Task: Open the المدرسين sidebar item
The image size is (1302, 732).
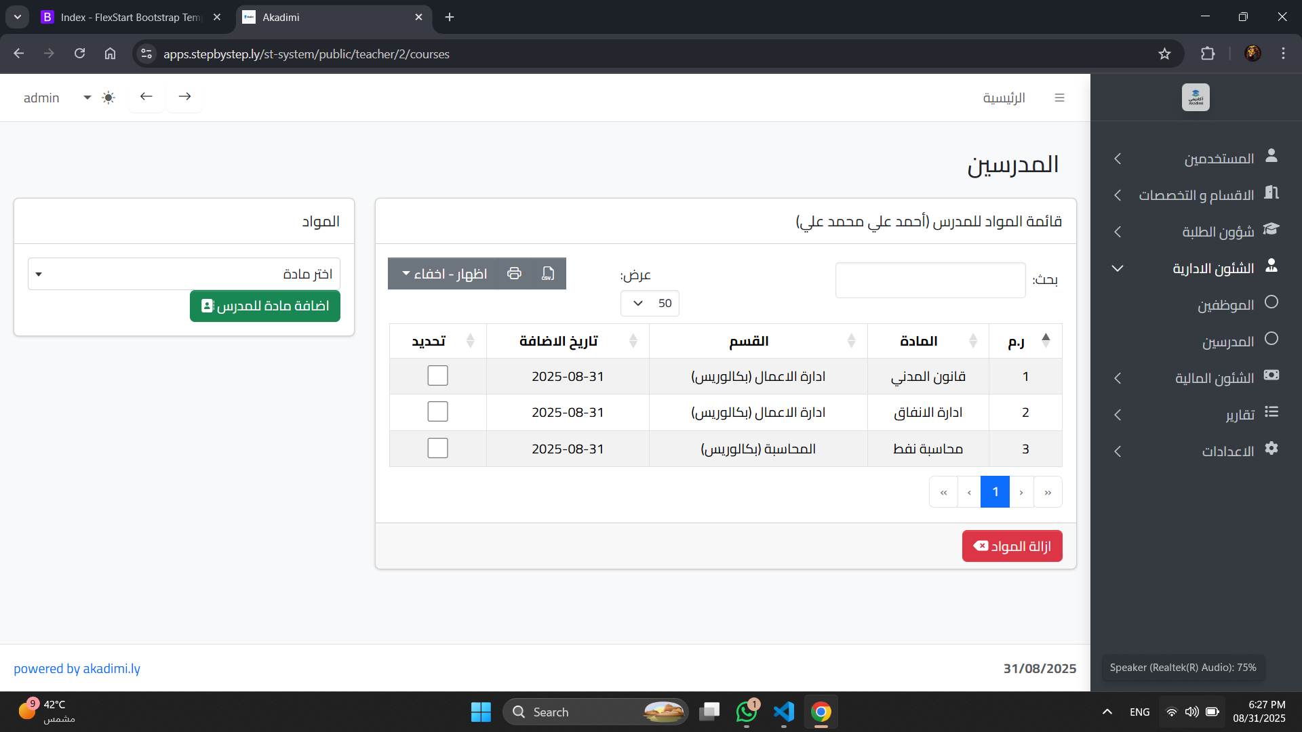Action: point(1227,342)
